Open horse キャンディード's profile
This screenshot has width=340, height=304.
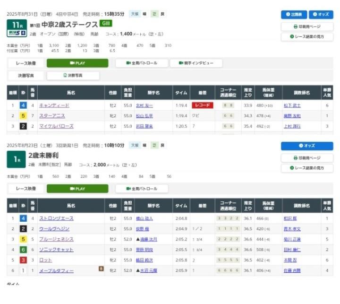point(54,105)
